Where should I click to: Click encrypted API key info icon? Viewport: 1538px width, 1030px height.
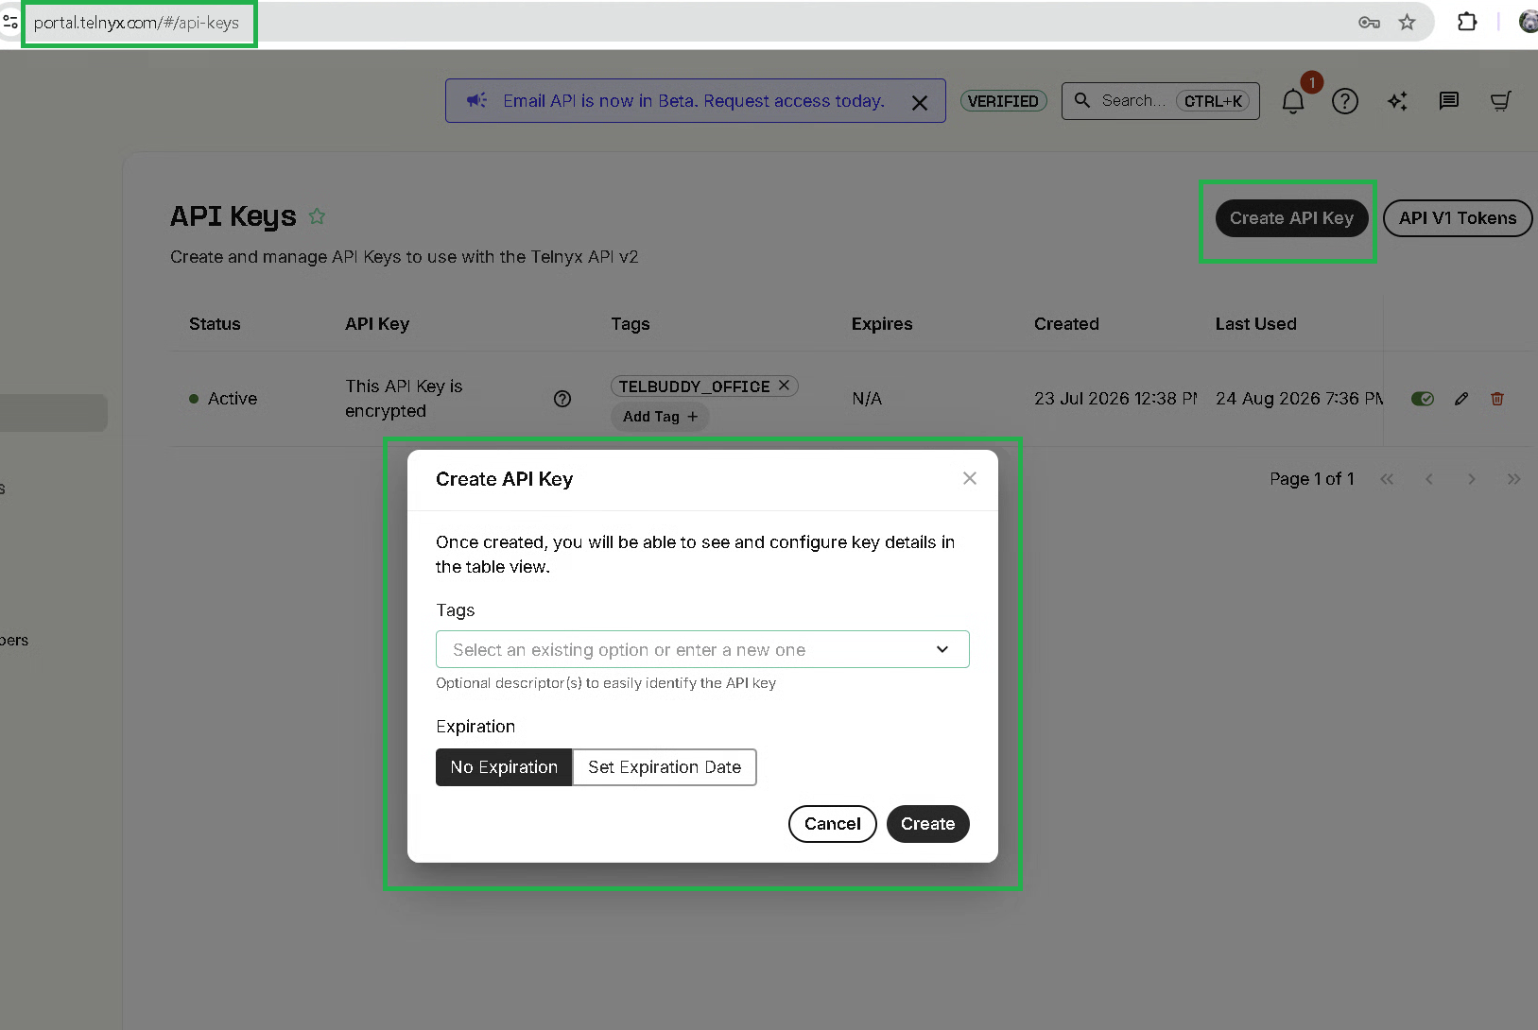(x=562, y=399)
